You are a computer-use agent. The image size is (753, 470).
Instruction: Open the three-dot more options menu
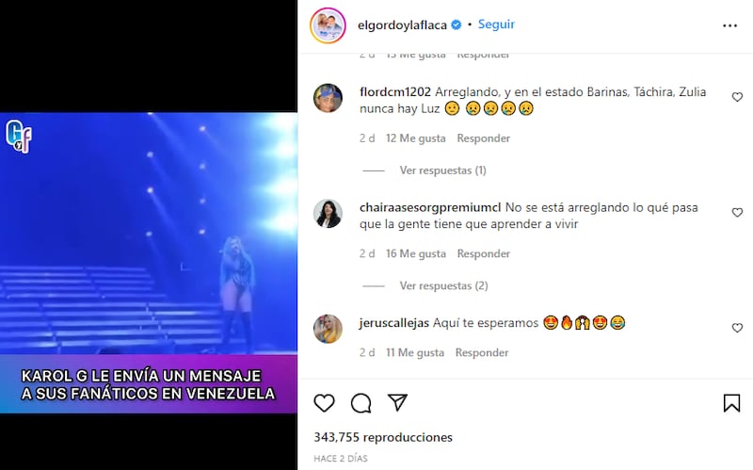[729, 25]
